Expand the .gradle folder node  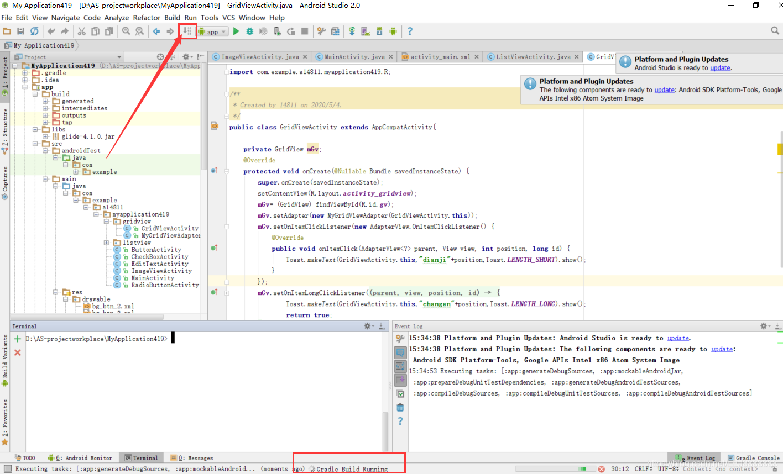pyautogui.click(x=25, y=73)
